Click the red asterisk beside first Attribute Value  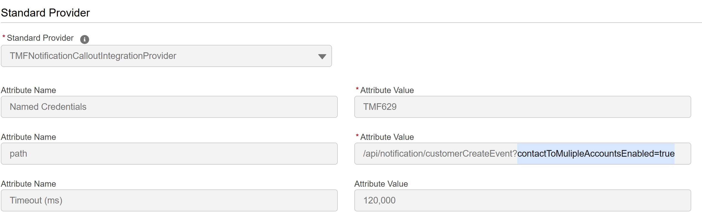[x=357, y=88]
